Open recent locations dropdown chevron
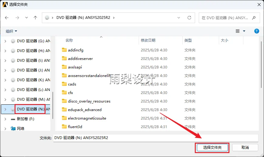264x157 pixels. [26, 18]
